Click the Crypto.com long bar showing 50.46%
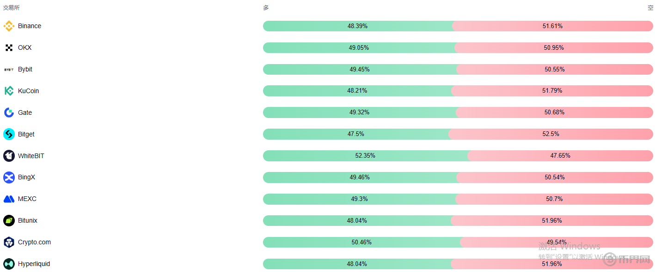Image resolution: width=655 pixels, height=272 pixels. (361, 242)
